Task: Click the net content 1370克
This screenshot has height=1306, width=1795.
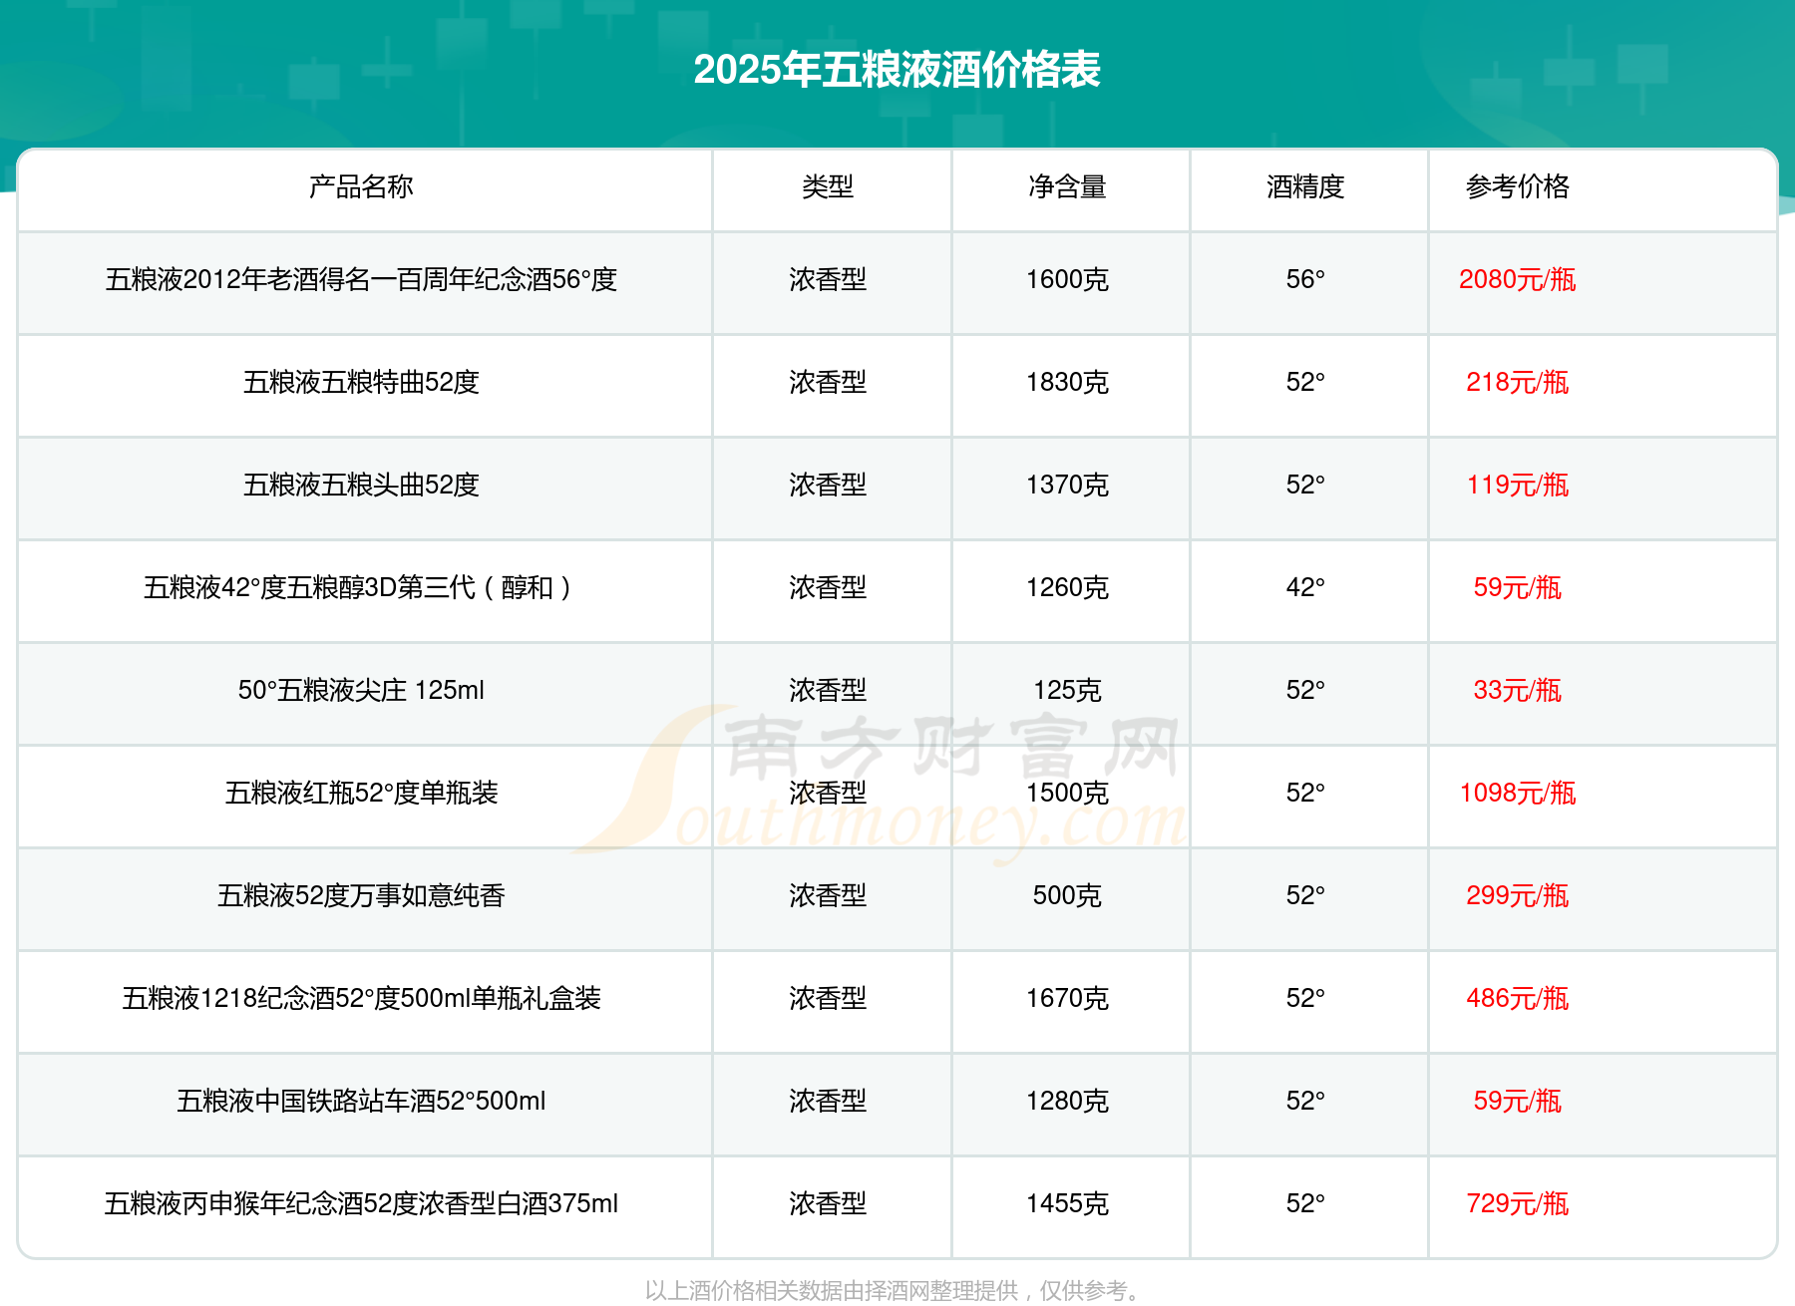Action: point(1067,485)
